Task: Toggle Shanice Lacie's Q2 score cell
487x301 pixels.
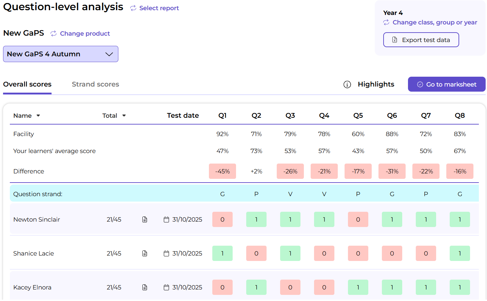Action: 256,253
